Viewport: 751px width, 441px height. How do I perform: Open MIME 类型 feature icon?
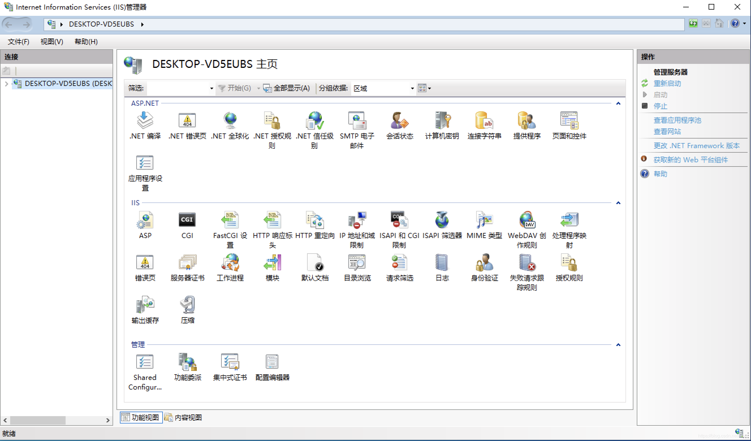point(484,220)
